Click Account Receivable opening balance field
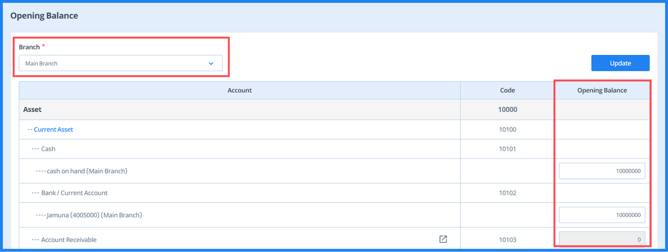 [602, 240]
